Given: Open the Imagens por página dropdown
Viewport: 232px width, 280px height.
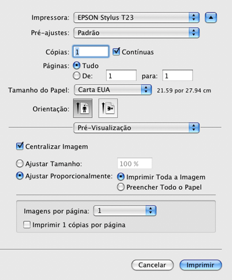Looking at the screenshot, I should [x=125, y=211].
